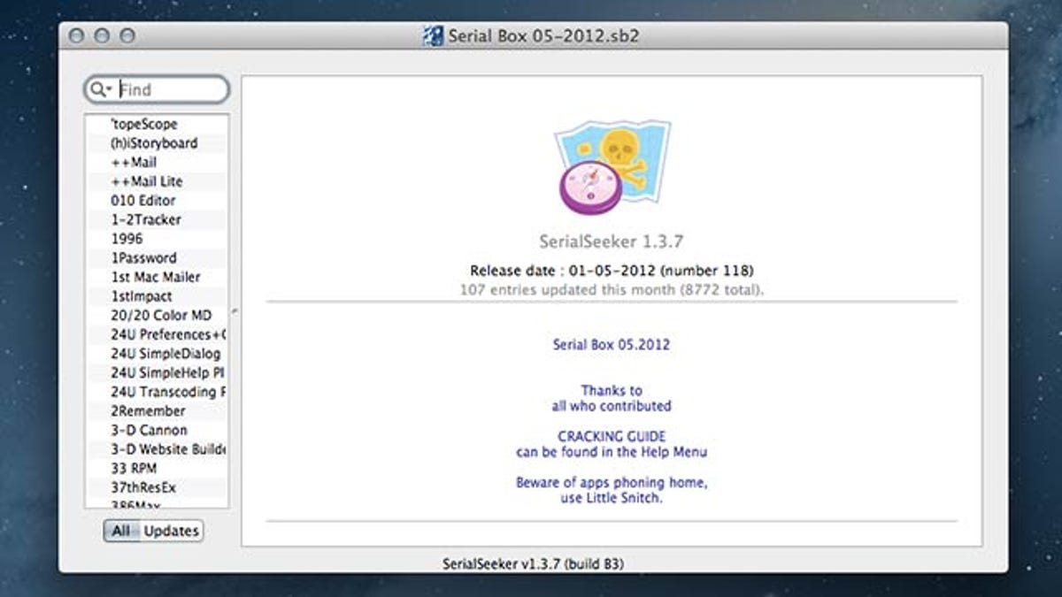
Task: Select the 24U Transcoding entry
Action: pos(156,392)
